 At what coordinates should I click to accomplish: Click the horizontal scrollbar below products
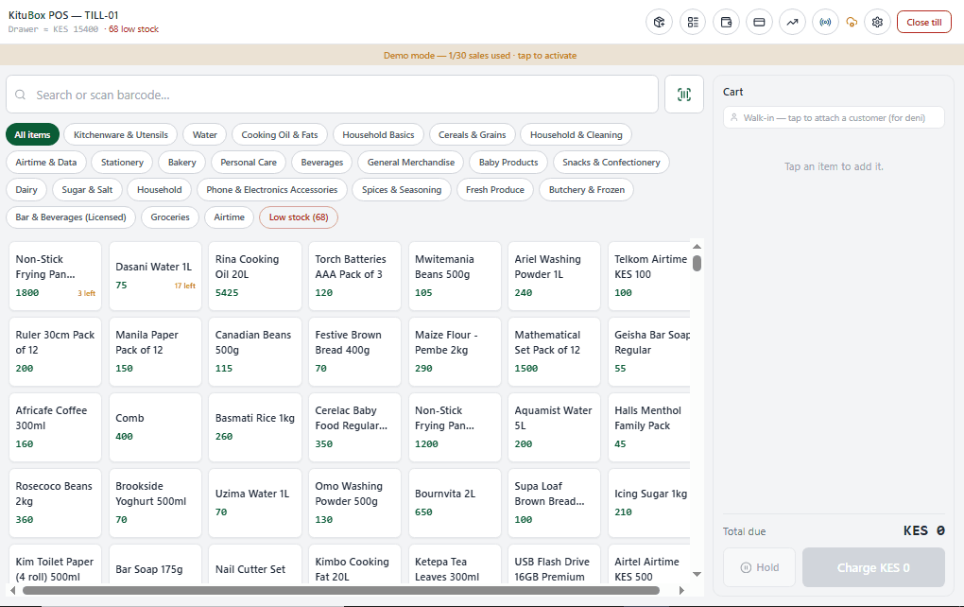pyautogui.click(x=341, y=590)
